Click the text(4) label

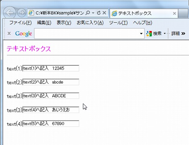(x=14, y=124)
